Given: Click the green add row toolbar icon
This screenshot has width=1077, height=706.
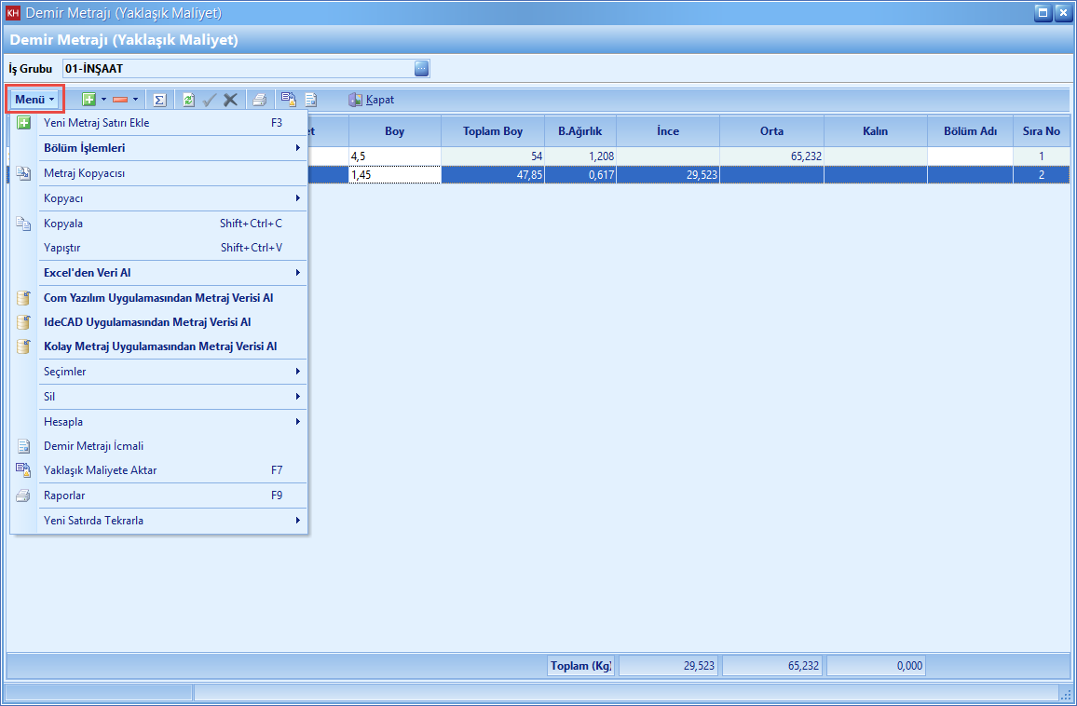Looking at the screenshot, I should [x=89, y=100].
